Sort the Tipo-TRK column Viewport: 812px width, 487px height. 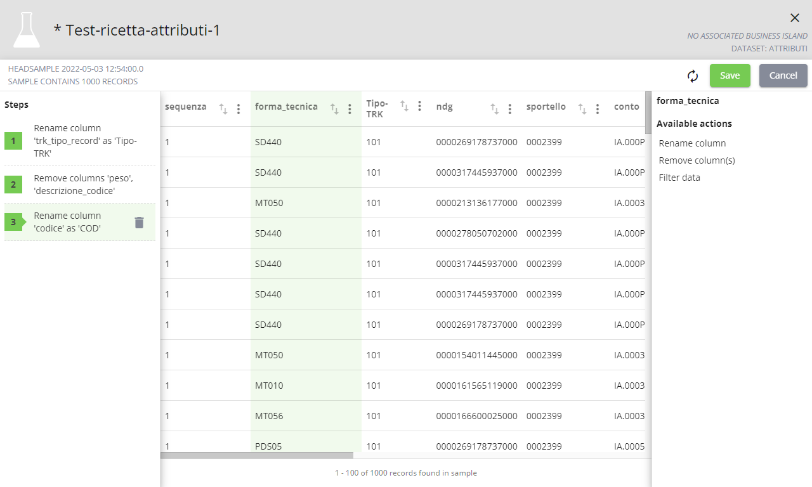[404, 105]
